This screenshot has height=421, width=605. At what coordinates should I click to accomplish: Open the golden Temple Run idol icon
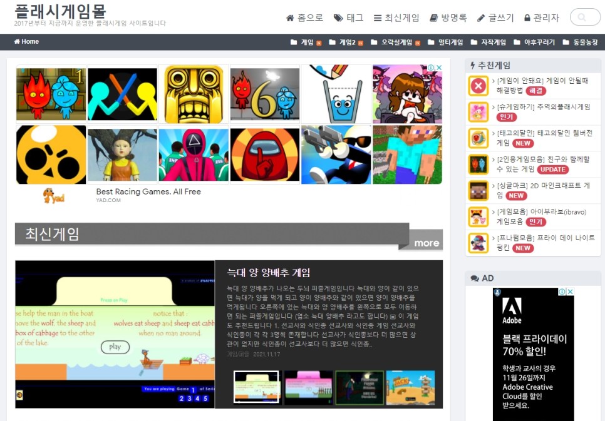(x=194, y=94)
